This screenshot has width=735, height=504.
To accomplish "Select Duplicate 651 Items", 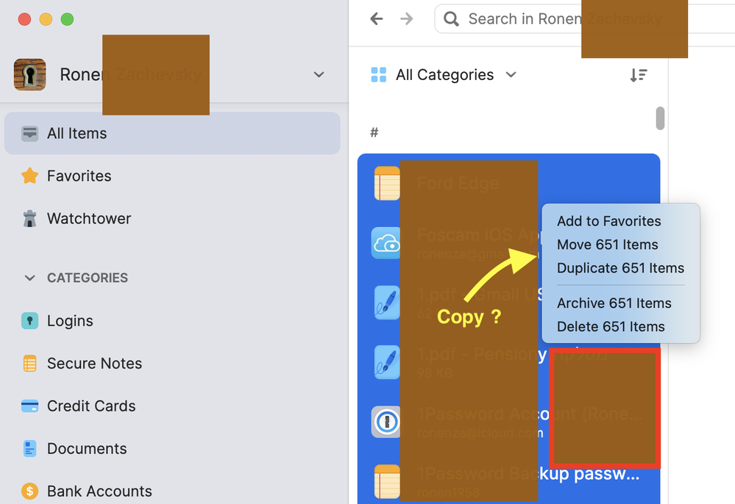I will [x=620, y=268].
